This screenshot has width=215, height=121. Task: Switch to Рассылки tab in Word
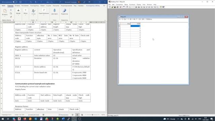coord(56,6)
